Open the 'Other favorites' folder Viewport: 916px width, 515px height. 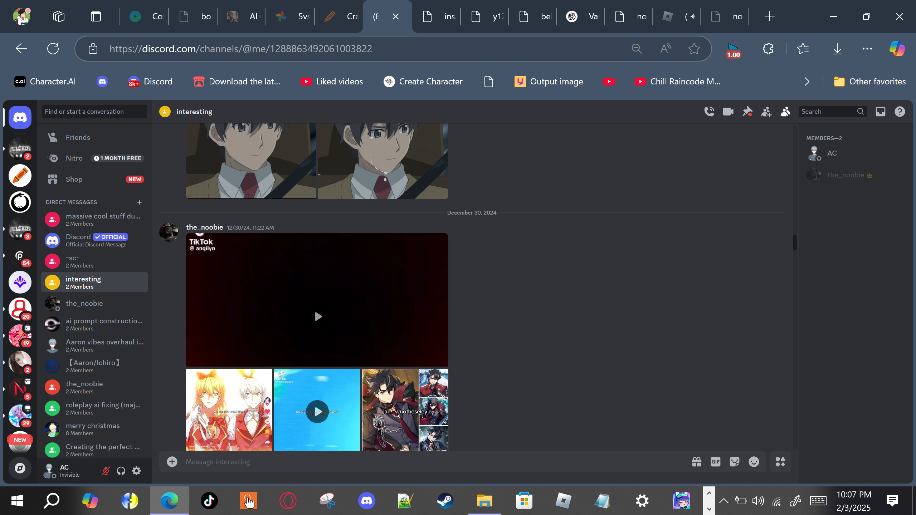pyautogui.click(x=870, y=82)
